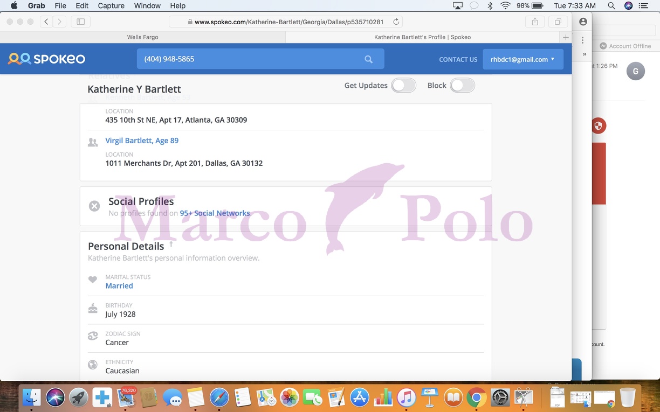Click relatives icon beside Virgil Bartlett

click(x=93, y=142)
